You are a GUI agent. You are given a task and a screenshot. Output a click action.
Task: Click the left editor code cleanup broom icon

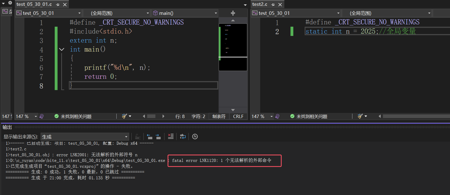point(124,116)
